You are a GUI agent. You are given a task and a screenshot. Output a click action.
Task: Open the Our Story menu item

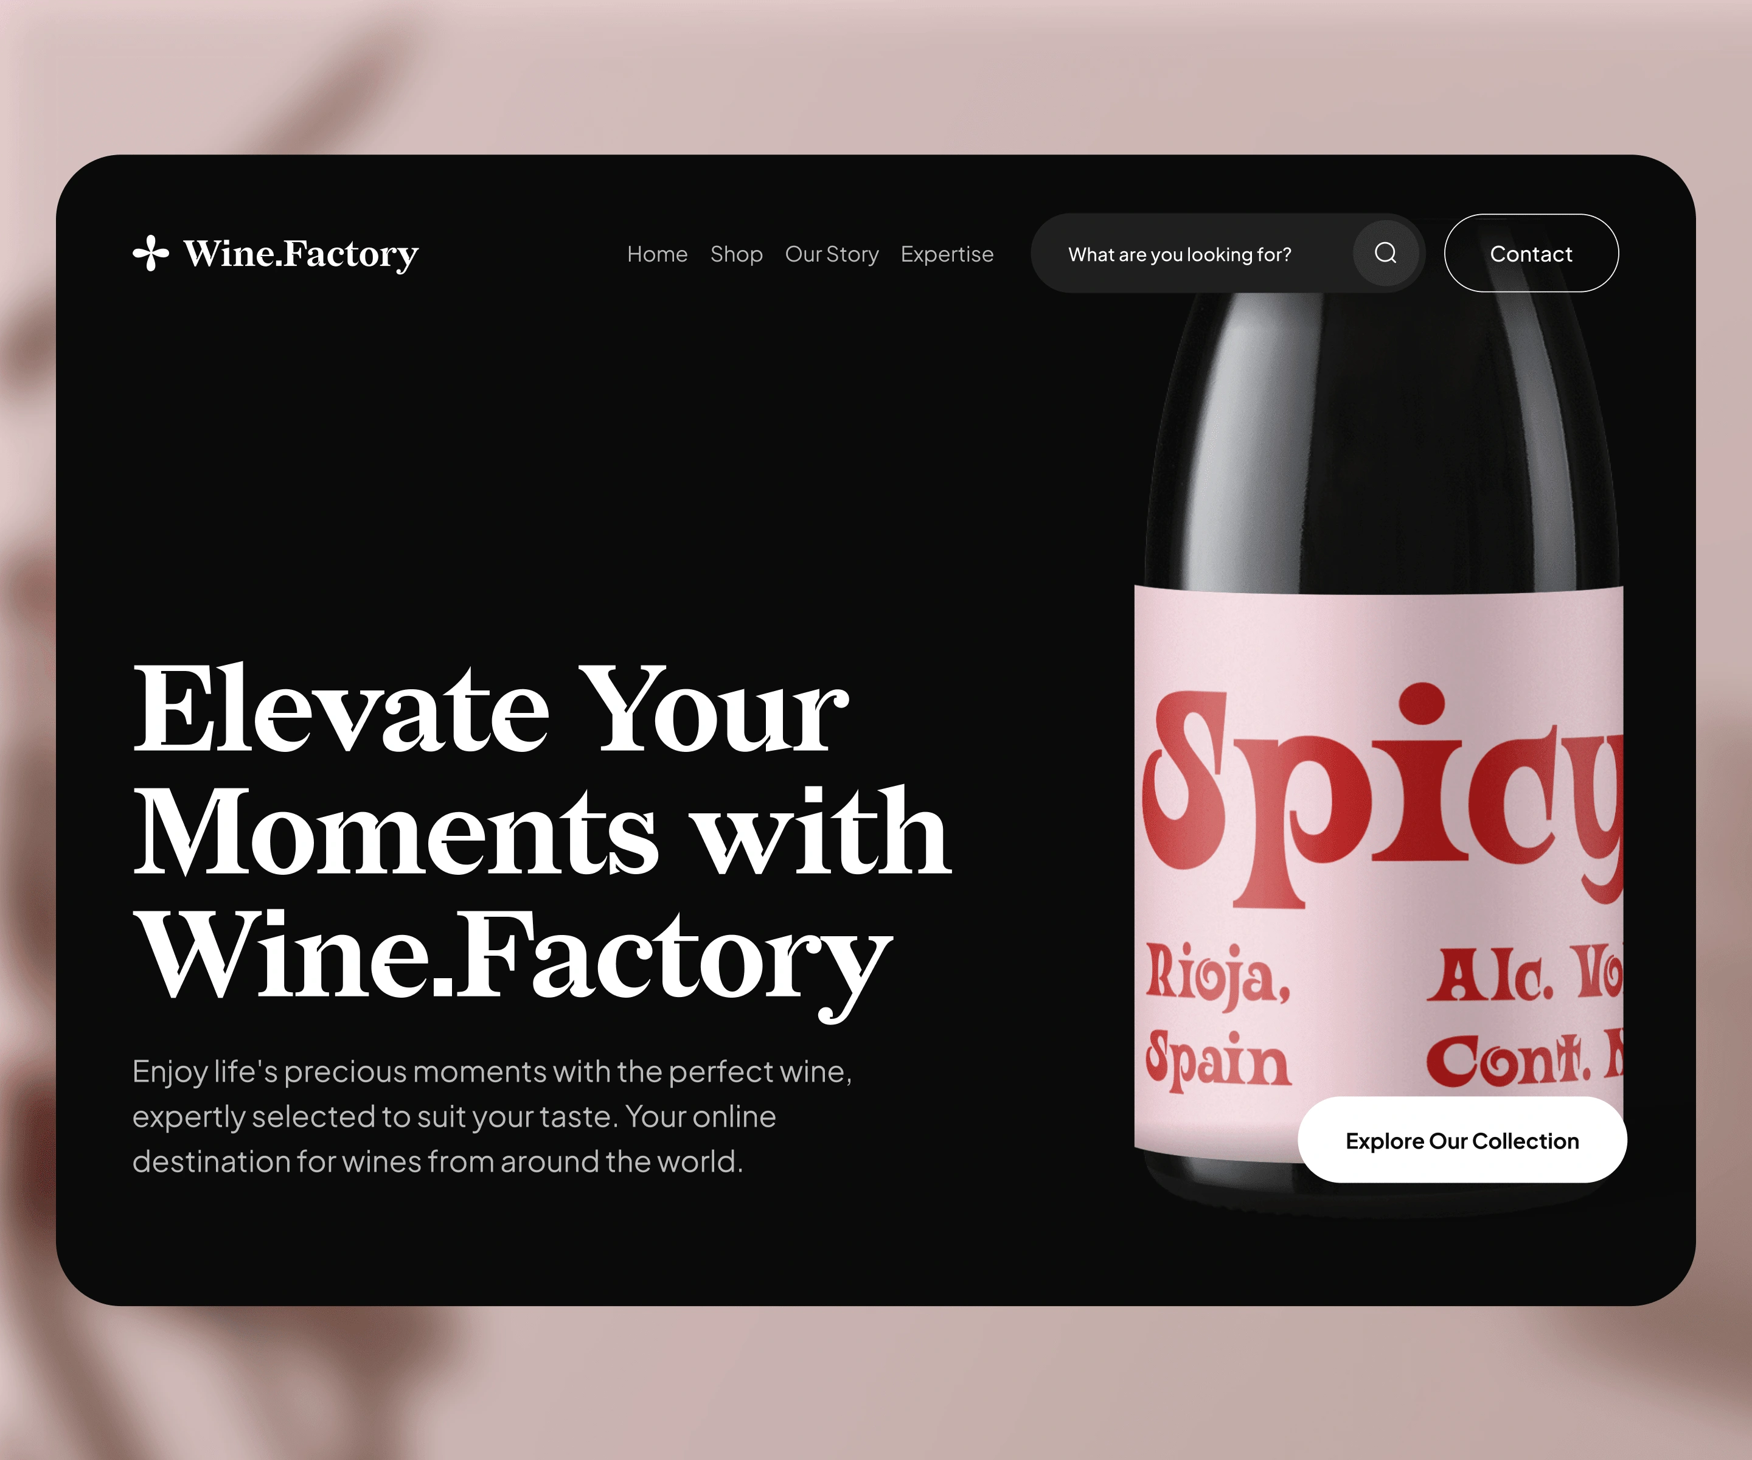coord(832,254)
